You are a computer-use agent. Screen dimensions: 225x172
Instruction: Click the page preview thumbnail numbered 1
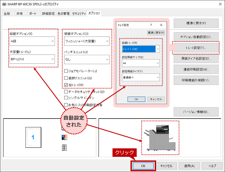pos(33,138)
